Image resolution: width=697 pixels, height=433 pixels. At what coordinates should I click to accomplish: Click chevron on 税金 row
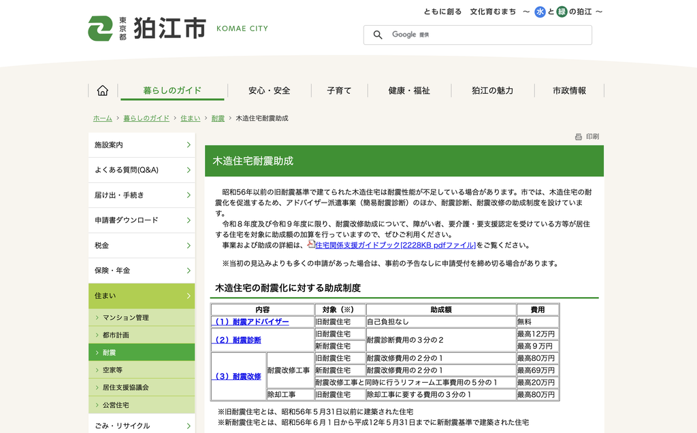coord(189,245)
